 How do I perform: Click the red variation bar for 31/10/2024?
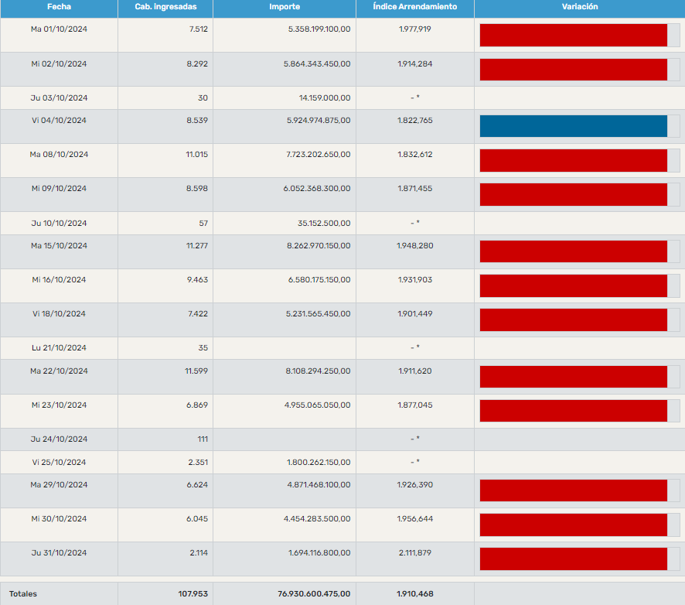point(574,559)
